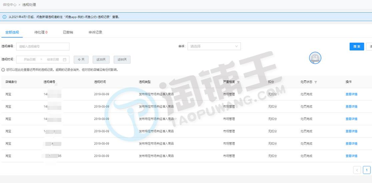
Task: Click the info icon in the blue notice banner
Action: (x=4, y=17)
